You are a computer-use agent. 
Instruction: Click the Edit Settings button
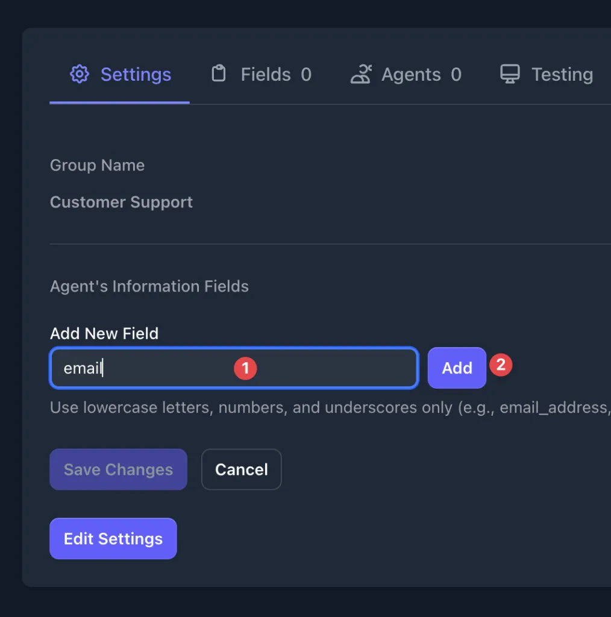coord(113,539)
